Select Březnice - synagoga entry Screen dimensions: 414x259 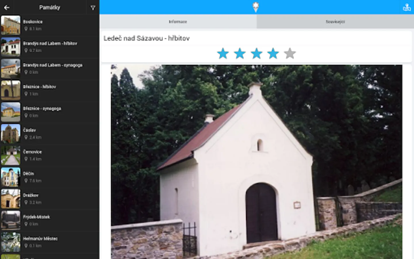50,112
